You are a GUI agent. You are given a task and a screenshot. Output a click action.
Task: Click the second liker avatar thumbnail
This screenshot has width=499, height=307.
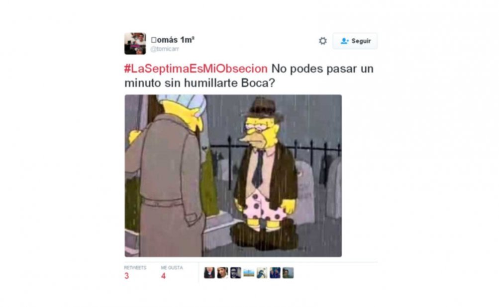[222, 273]
